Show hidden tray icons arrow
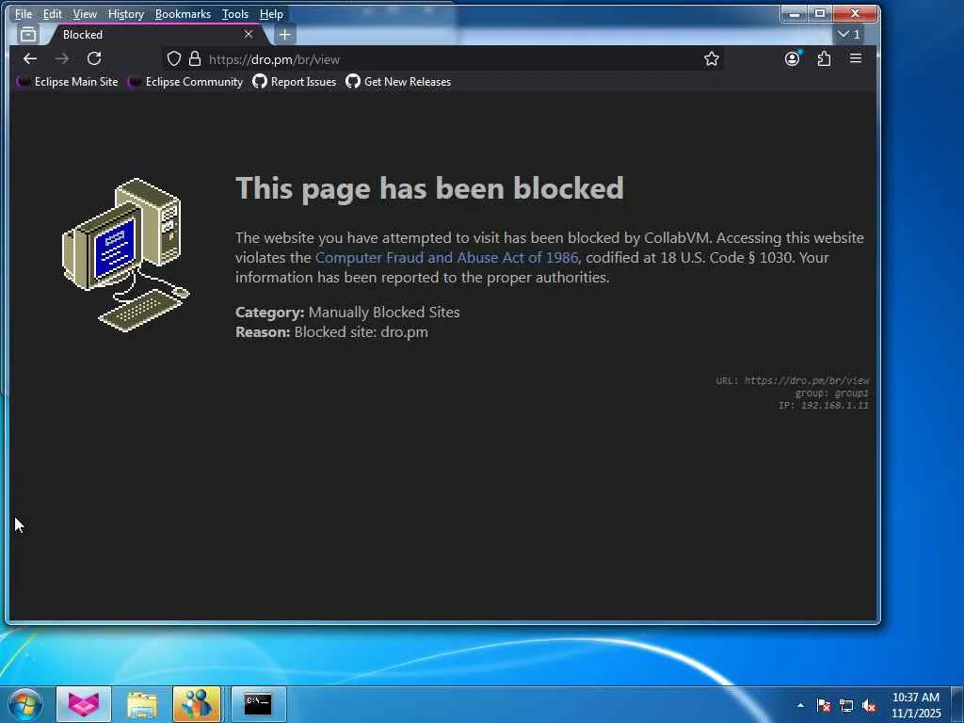964x723 pixels. (x=800, y=705)
